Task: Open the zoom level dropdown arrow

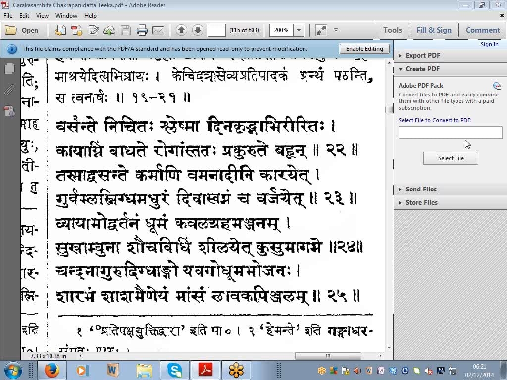Action: [299, 30]
